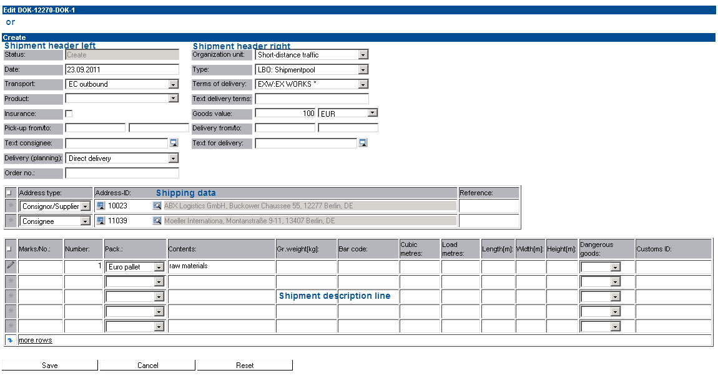Open Dangerous goods dropdown on raw materials row

pos(601,267)
